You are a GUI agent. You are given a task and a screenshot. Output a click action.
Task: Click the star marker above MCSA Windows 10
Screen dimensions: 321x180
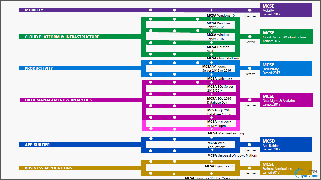tap(212, 10)
